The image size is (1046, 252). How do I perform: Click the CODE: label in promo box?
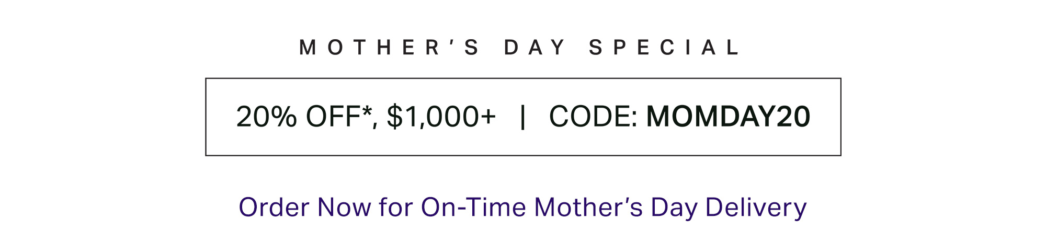pyautogui.click(x=593, y=117)
